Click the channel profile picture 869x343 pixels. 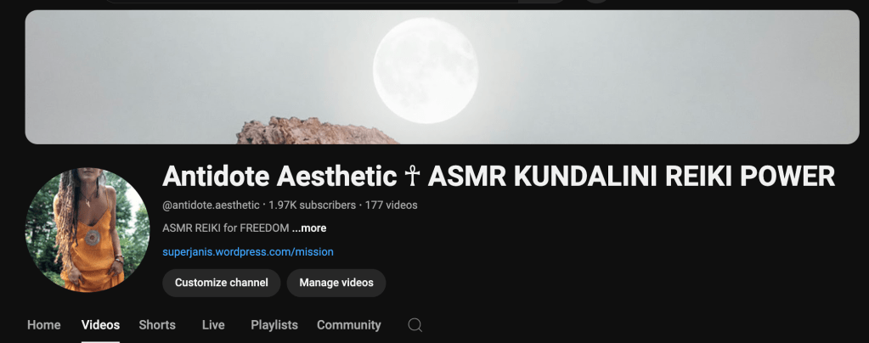(87, 229)
